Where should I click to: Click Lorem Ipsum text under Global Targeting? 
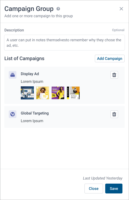pos(32,121)
